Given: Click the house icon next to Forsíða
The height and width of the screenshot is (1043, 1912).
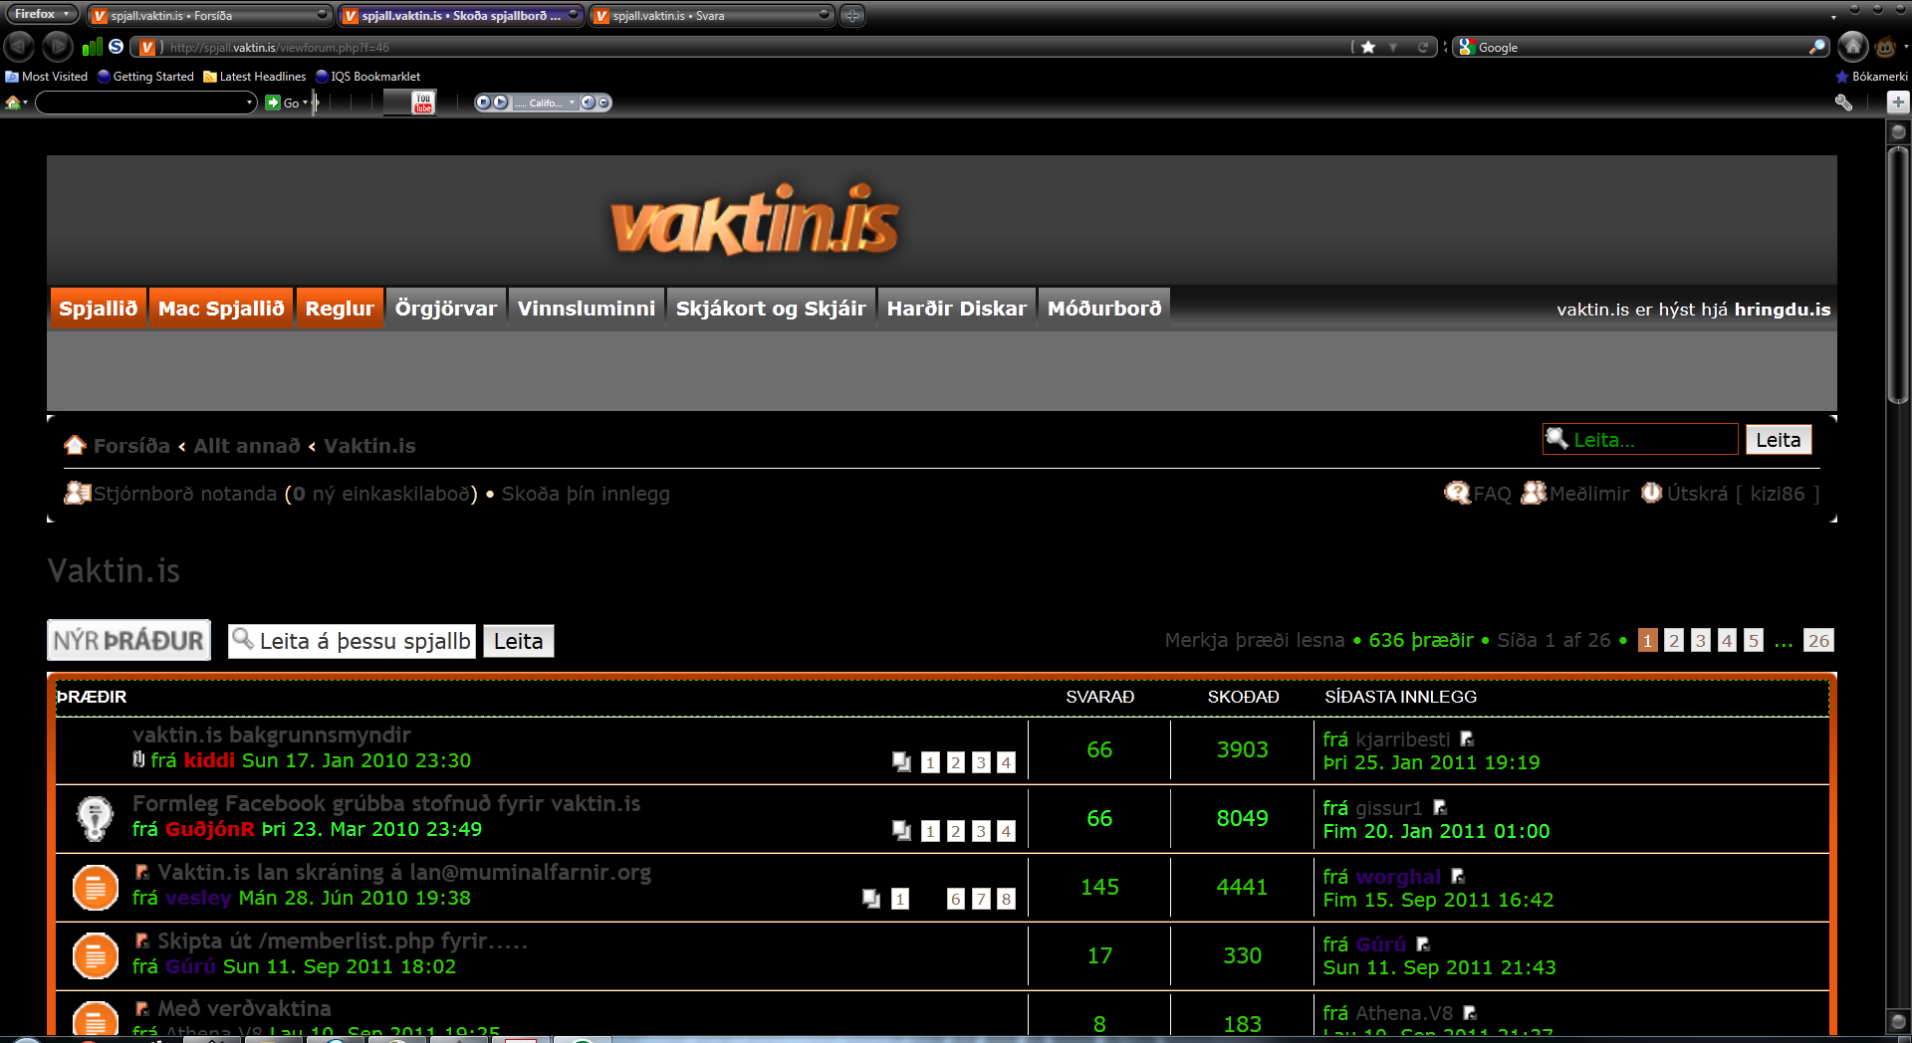Looking at the screenshot, I should 75,446.
